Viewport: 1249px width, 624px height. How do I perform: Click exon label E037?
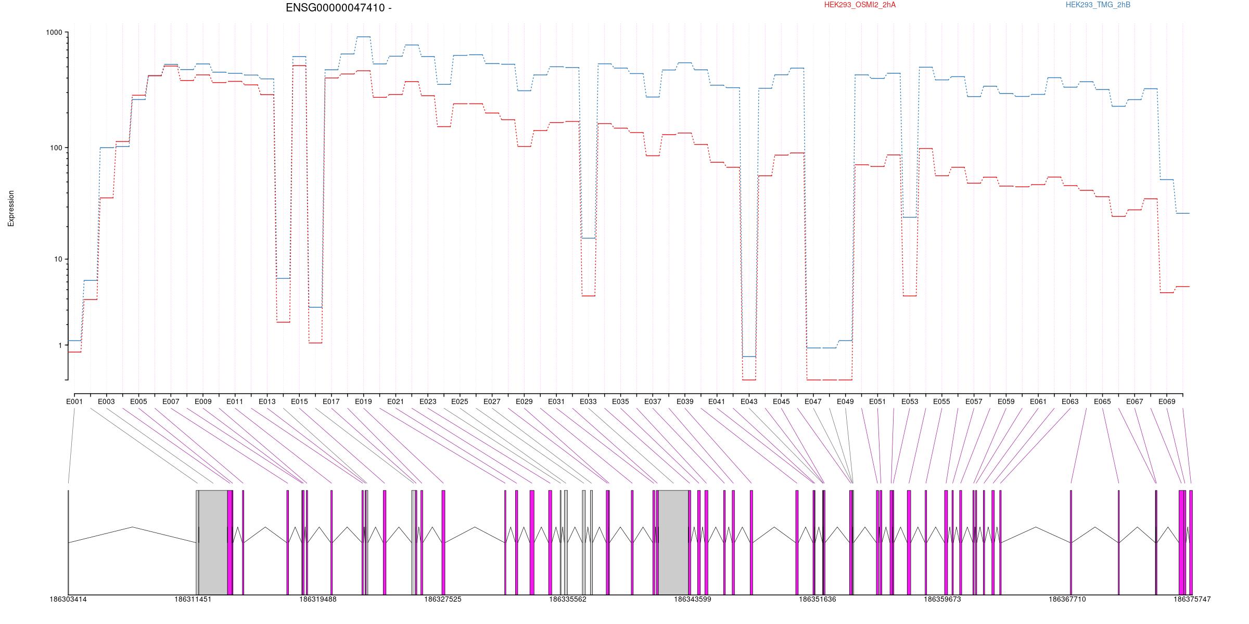point(653,401)
